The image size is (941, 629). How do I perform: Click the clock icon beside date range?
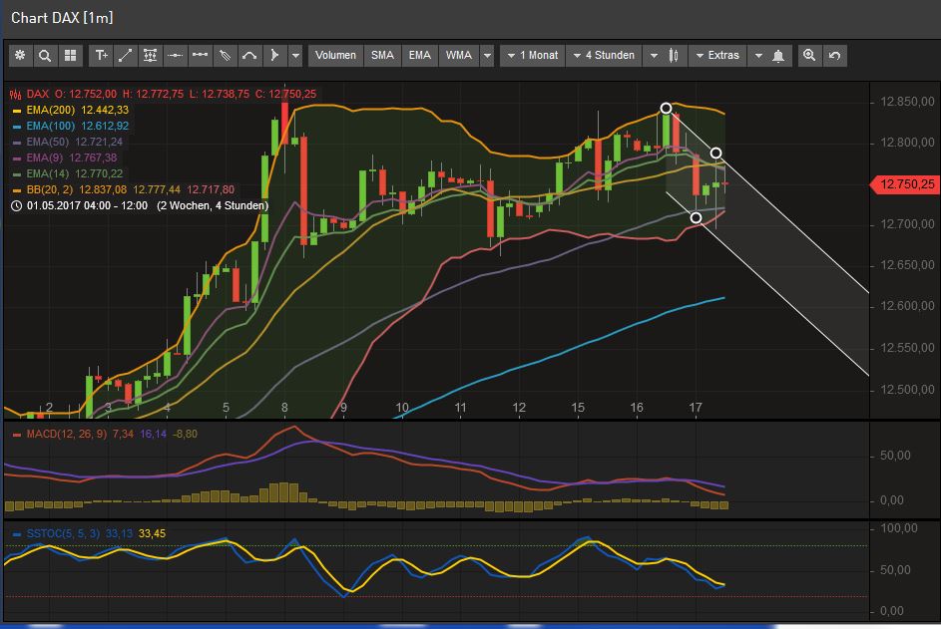point(17,205)
